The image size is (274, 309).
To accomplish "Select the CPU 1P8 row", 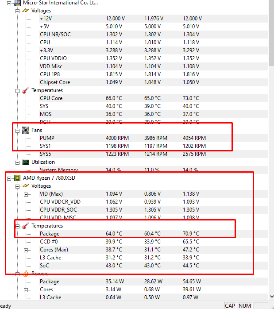I will (154, 74).
